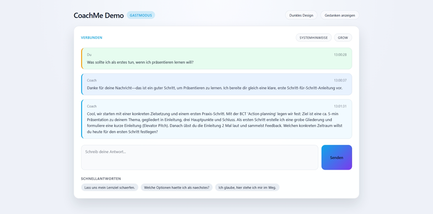Image resolution: width=433 pixels, height=214 pixels.
Task: Click the 'Du' sender label
Action: (x=89, y=55)
